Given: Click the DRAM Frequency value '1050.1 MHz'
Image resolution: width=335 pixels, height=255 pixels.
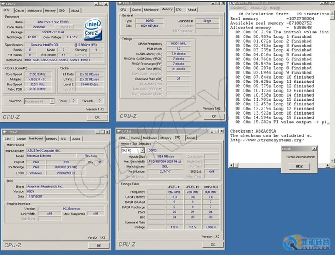Looking at the screenshot, I should tap(178, 43).
